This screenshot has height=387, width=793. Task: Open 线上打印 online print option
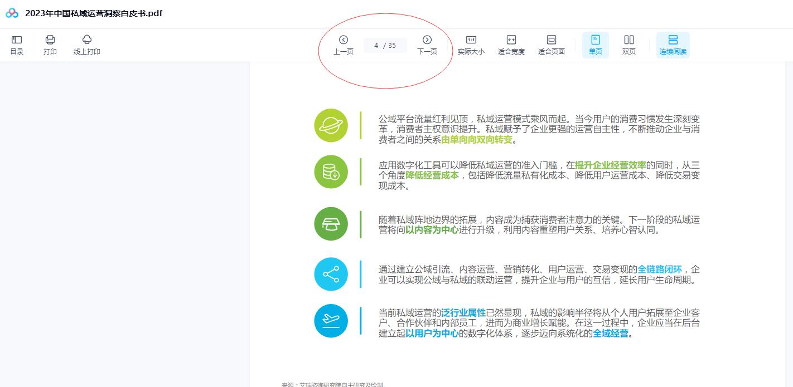(x=87, y=45)
